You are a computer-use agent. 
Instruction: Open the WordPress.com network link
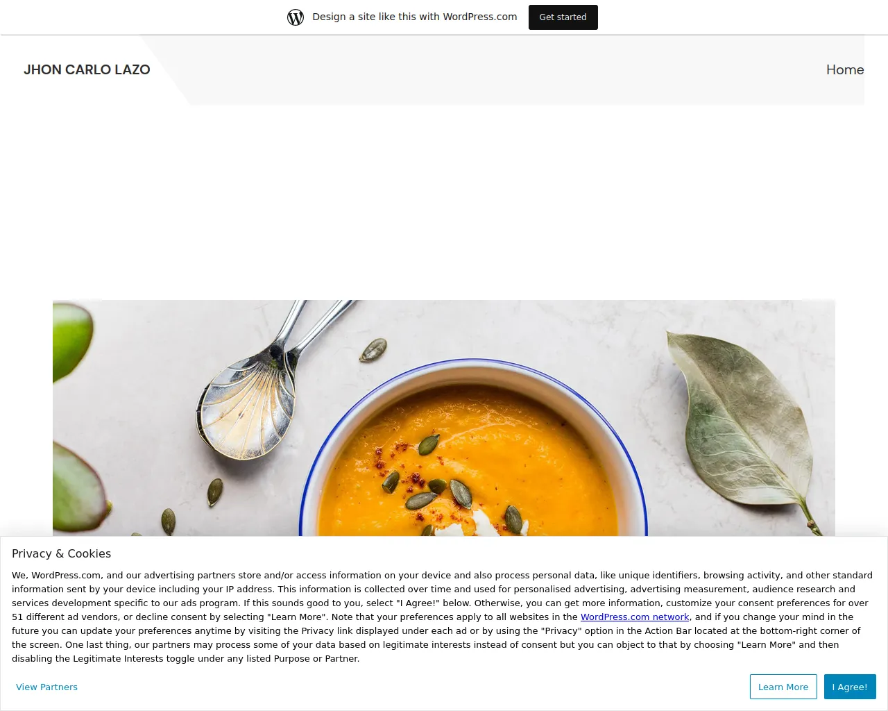tap(635, 617)
